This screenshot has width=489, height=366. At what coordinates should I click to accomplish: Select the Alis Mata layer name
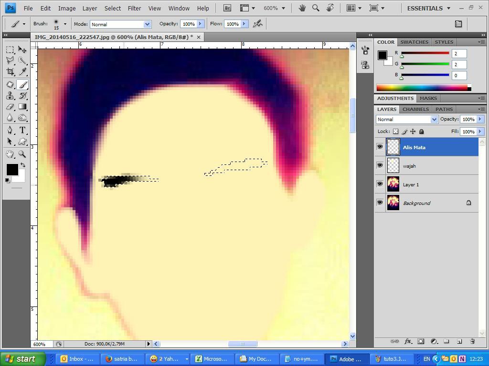point(414,147)
